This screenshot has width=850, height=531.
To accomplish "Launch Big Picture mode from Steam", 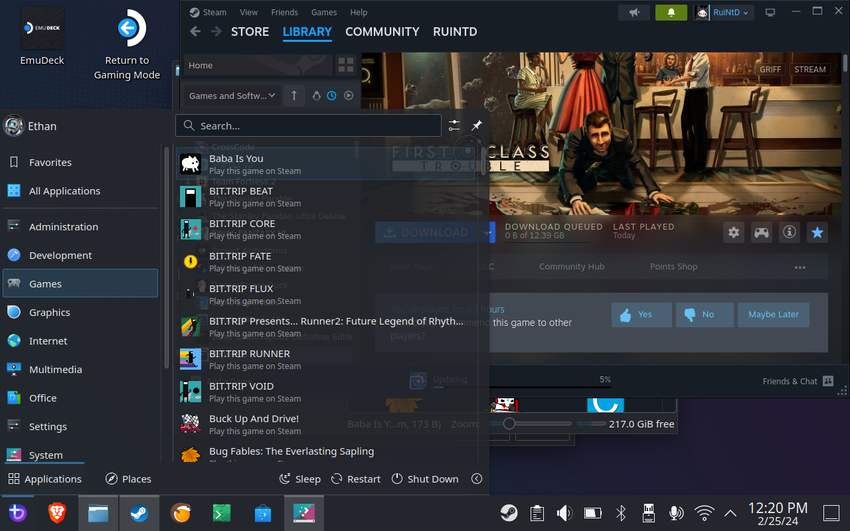I will (x=770, y=13).
